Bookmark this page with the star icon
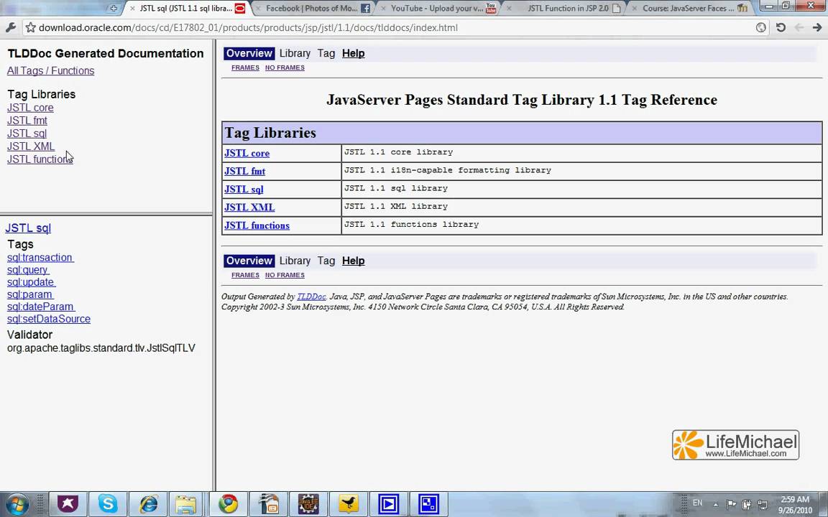The image size is (828, 517). coord(31,27)
